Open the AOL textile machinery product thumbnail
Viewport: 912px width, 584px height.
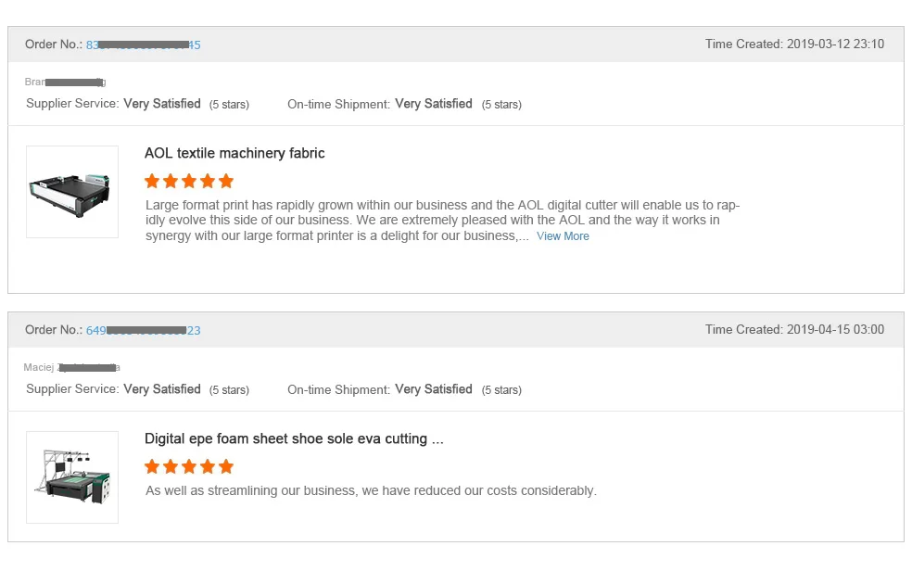click(72, 192)
